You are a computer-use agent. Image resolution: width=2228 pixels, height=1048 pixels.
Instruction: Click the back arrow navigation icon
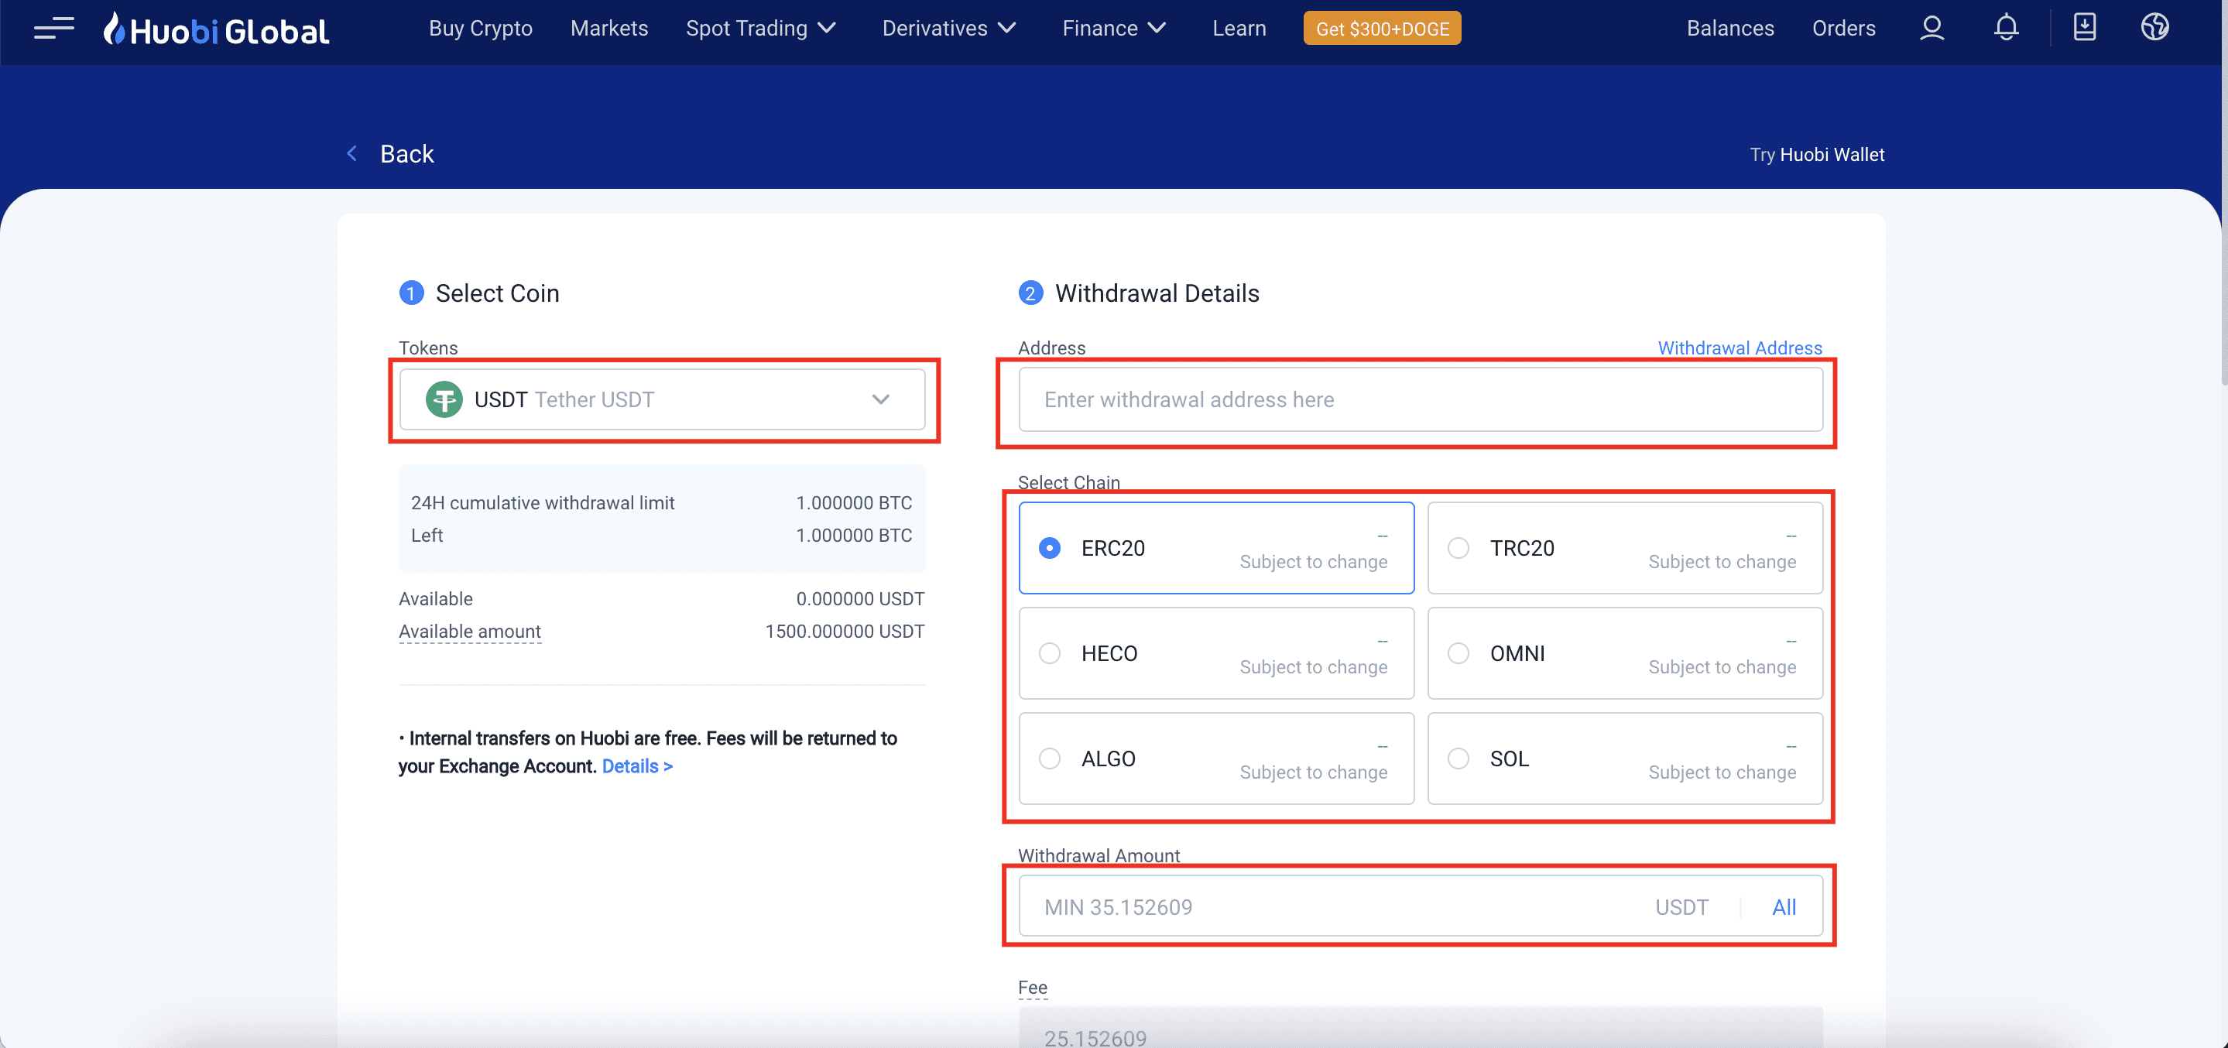(351, 152)
